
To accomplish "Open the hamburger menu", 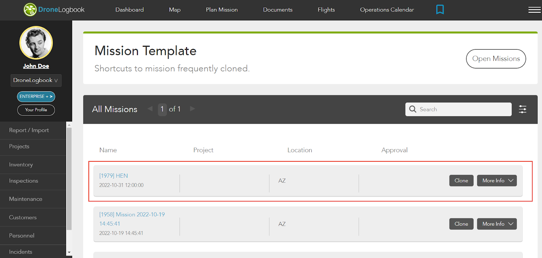I will [x=535, y=10].
